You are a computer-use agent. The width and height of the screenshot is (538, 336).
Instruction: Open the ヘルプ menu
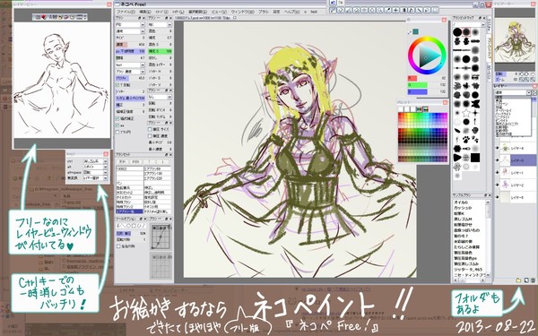(291, 12)
